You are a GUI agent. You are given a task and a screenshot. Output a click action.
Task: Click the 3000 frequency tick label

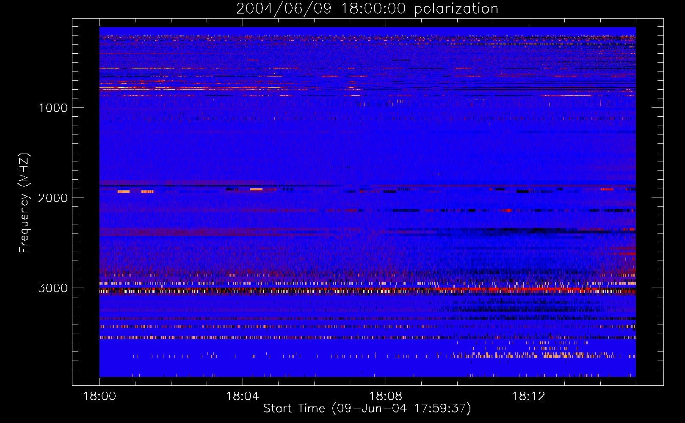click(x=53, y=288)
